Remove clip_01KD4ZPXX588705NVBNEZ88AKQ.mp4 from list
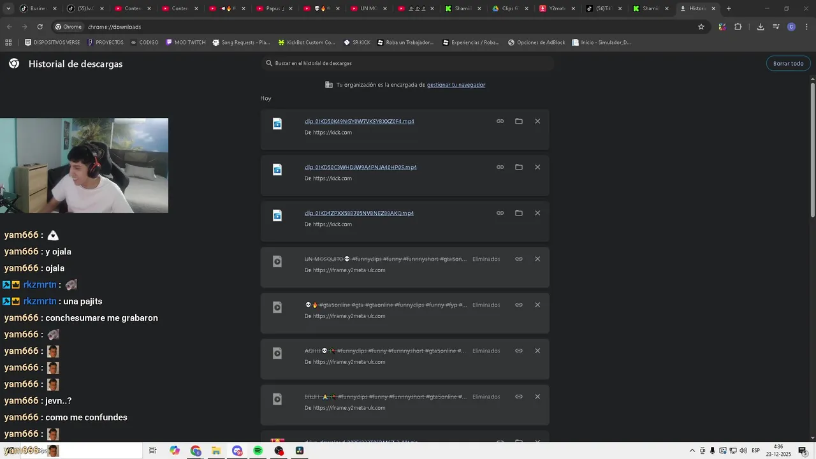 [x=537, y=213]
